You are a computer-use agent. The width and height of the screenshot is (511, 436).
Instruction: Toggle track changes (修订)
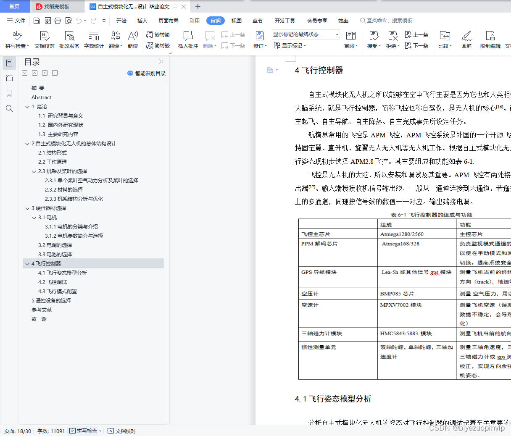click(260, 40)
